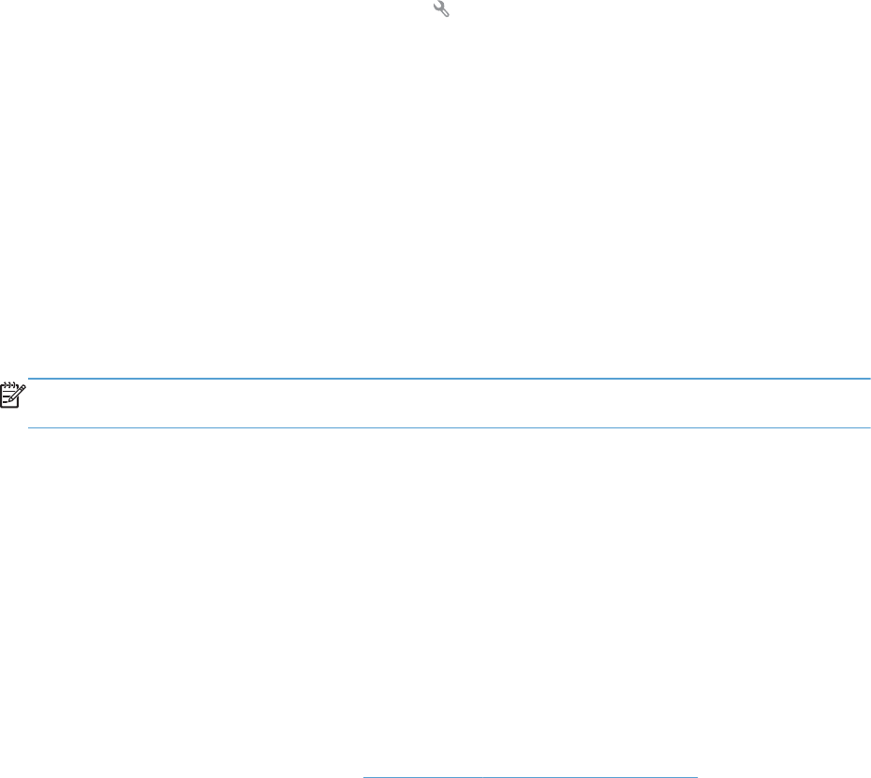This screenshot has width=871, height=778.
Task: Follow the left segment of the underlined link
Action: pyautogui.click(x=422, y=776)
